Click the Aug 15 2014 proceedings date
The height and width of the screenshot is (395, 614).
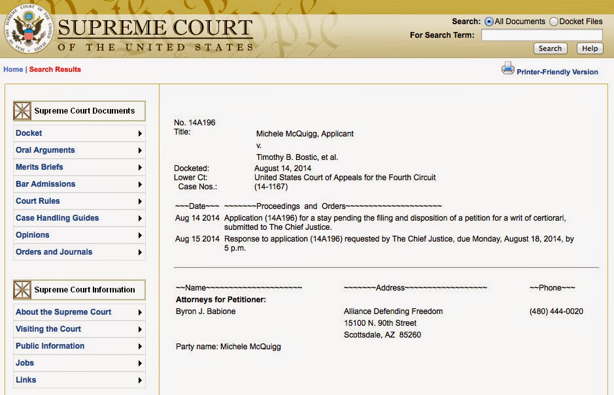[x=197, y=238]
